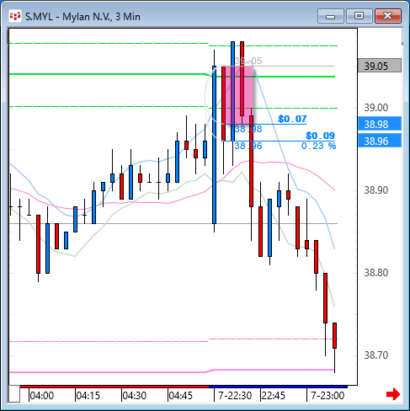The image size is (410, 411).
Task: Click the 0.23 % percentage label
Action: tap(318, 146)
